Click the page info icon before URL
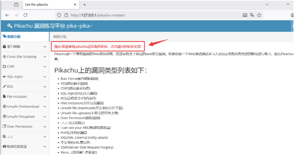 pos(66,15)
